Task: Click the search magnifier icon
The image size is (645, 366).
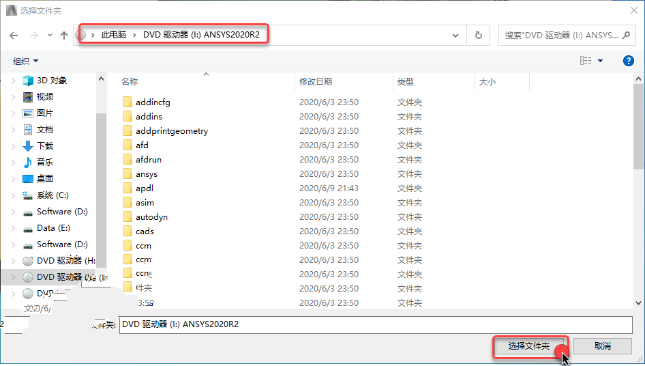Action: [x=626, y=36]
